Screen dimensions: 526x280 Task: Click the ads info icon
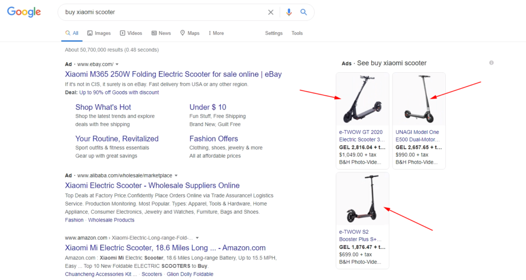point(492,63)
